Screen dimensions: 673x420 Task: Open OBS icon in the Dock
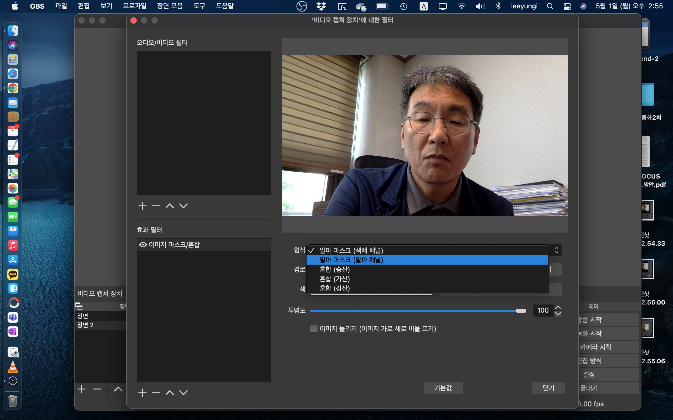point(13,381)
